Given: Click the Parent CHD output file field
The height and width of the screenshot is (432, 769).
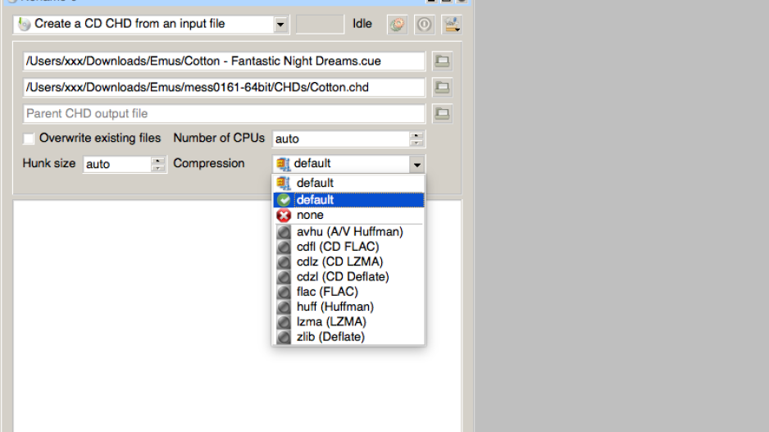Looking at the screenshot, I should click(224, 114).
